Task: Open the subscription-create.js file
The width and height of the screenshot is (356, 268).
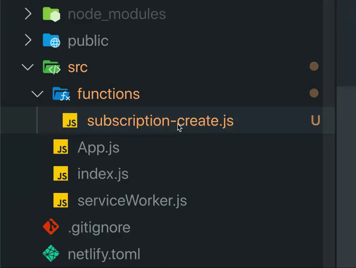Action: [x=160, y=121]
